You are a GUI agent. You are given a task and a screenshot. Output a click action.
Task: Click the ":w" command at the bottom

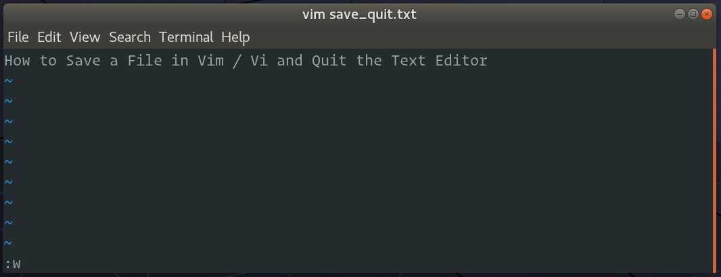coord(12,264)
